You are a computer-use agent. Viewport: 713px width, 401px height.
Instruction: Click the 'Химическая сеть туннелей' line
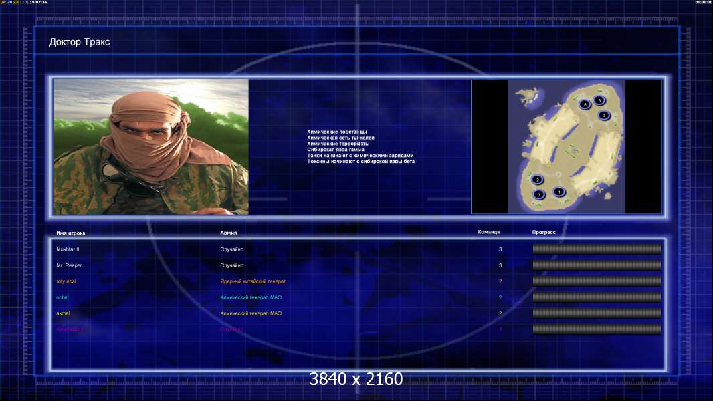[340, 138]
